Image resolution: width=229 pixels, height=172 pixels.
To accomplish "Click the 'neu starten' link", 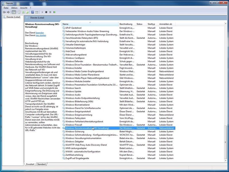I will tap(41, 35).
